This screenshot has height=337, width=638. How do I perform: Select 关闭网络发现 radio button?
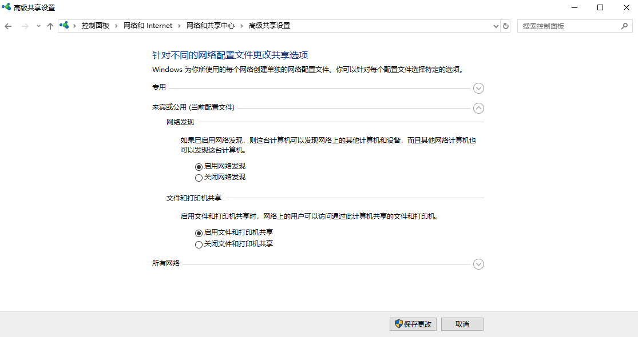pos(199,178)
